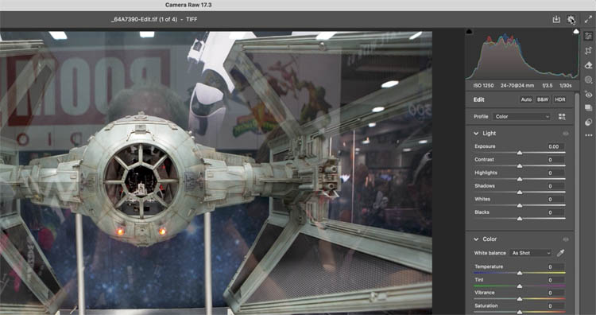Viewport: 596px width, 315px height.
Task: Select the Healing eraser tool
Action: click(588, 65)
